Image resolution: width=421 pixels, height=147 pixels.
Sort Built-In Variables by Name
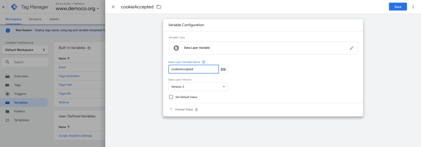pos(64,58)
